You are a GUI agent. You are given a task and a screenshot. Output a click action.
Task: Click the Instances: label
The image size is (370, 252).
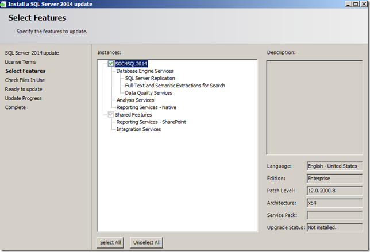coord(109,52)
